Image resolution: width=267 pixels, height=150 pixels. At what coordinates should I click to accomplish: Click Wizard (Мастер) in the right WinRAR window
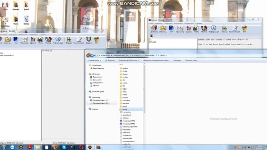click(x=204, y=29)
